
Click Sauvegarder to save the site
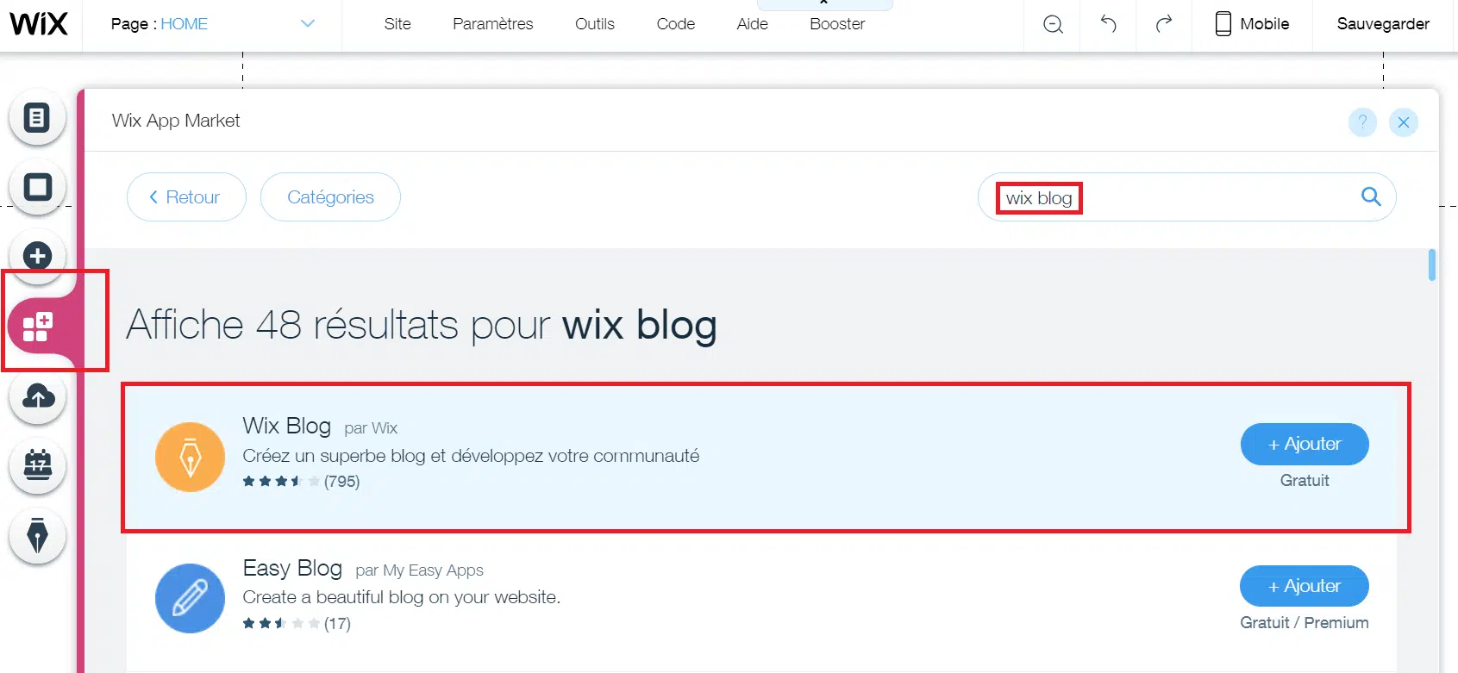(1383, 24)
